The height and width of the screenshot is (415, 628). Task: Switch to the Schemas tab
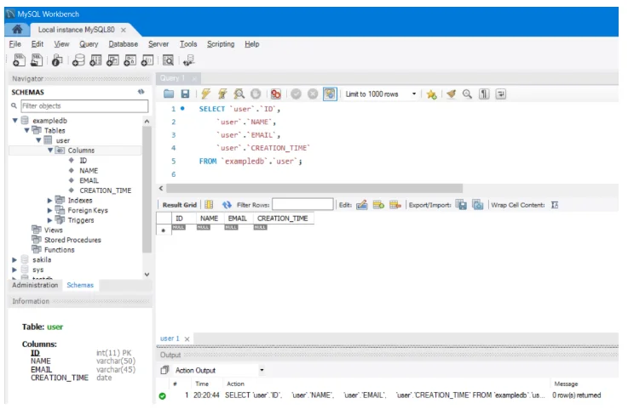click(x=80, y=285)
